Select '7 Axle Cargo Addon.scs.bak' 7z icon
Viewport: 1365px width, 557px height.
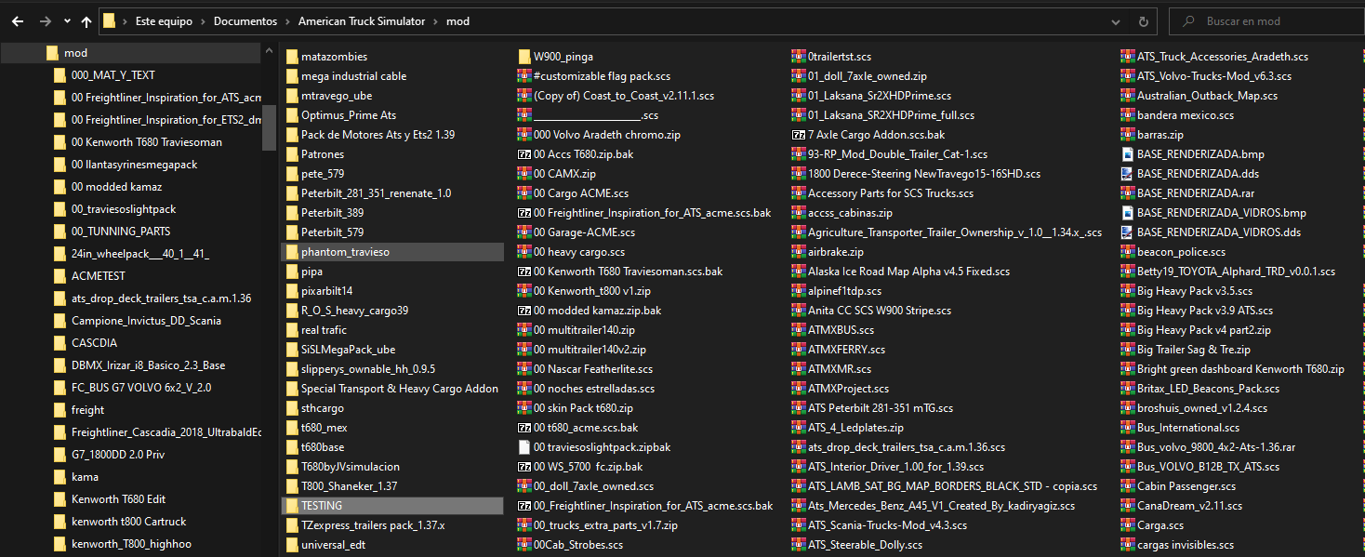pos(798,135)
